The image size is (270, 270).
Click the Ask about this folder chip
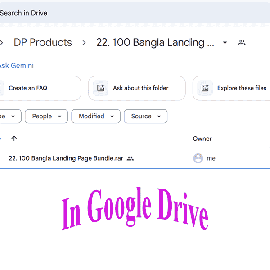(137, 88)
